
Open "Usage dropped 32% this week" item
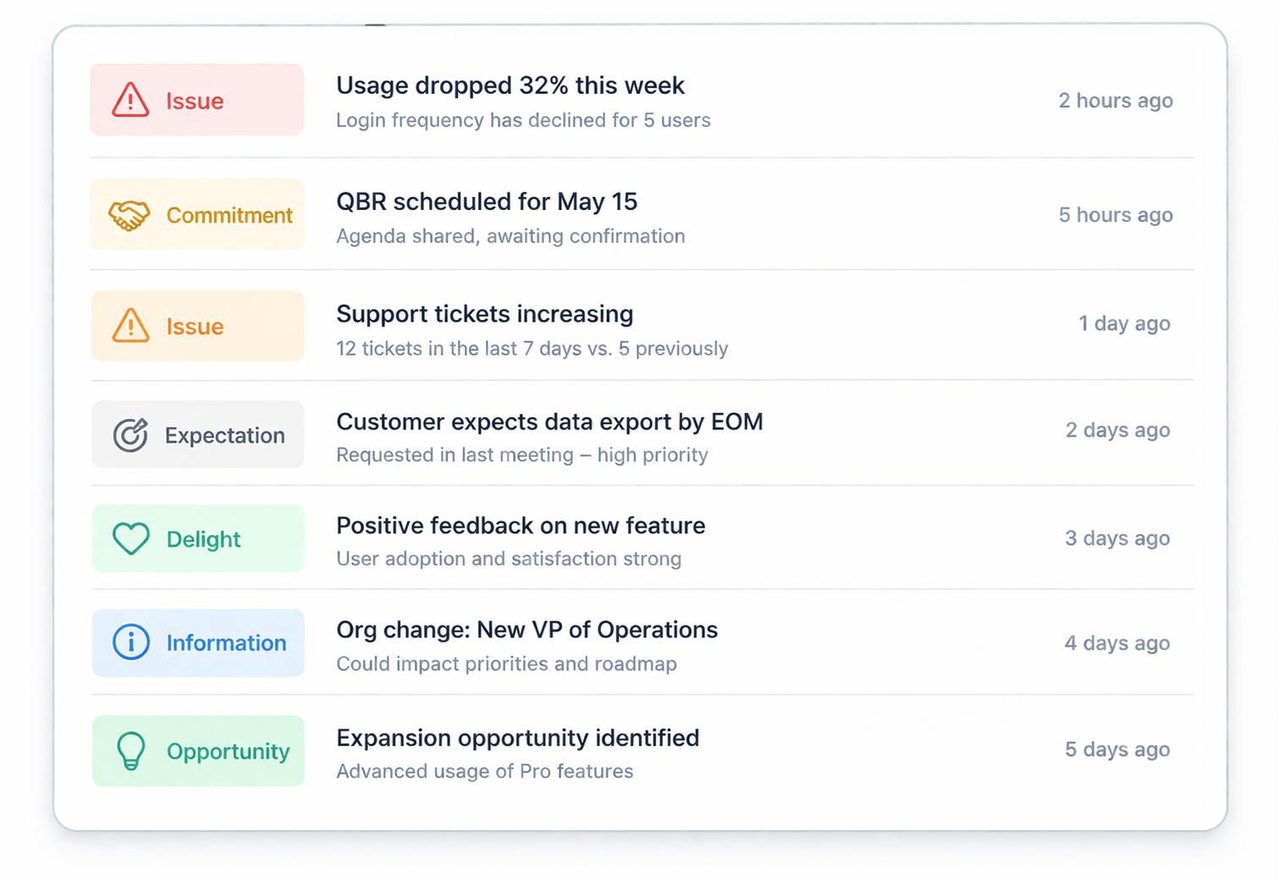pos(510,85)
